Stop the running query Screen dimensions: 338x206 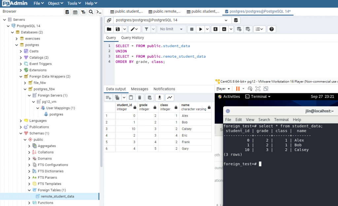pos(192,29)
